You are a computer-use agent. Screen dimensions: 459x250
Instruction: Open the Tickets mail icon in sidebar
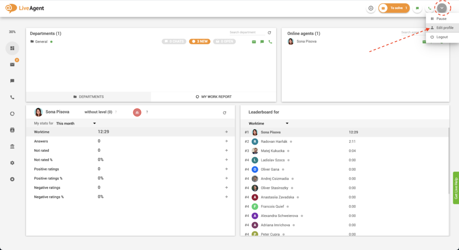12,65
